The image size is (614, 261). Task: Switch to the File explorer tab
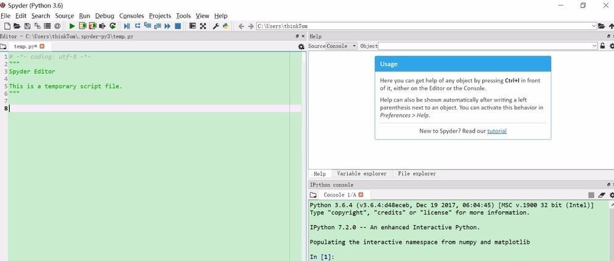coord(417,174)
